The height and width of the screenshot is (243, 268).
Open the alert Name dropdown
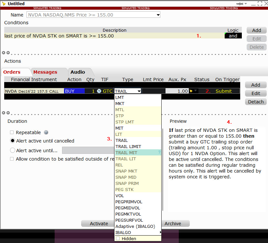(158, 15)
